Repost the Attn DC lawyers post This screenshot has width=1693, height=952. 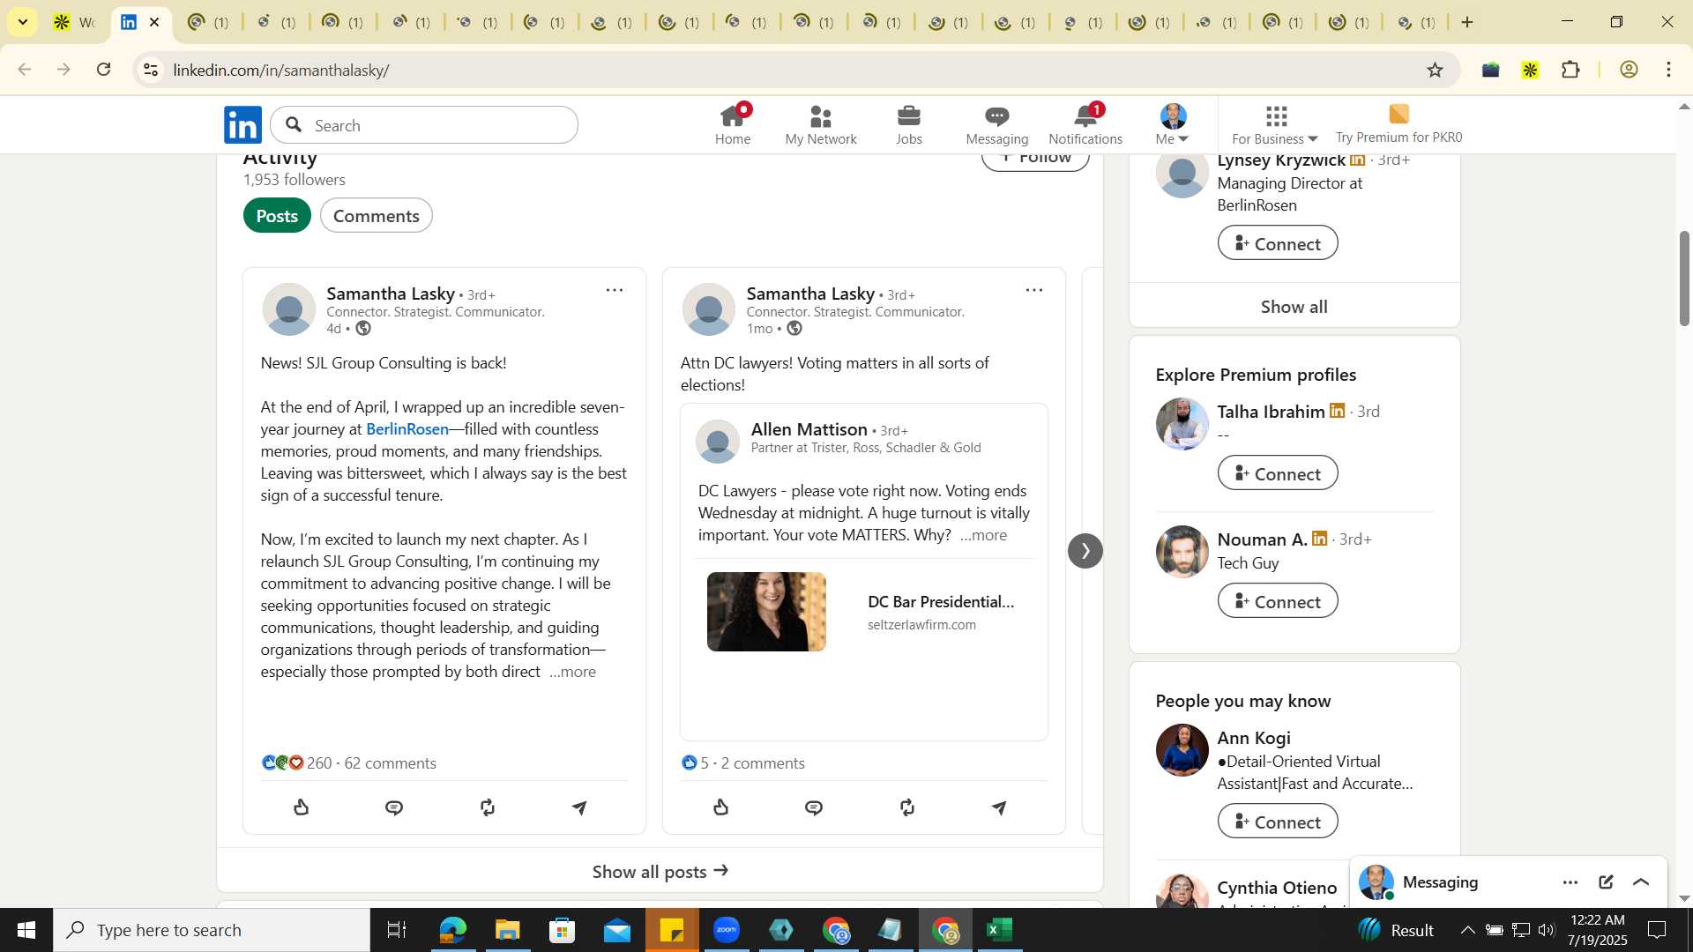tap(907, 807)
